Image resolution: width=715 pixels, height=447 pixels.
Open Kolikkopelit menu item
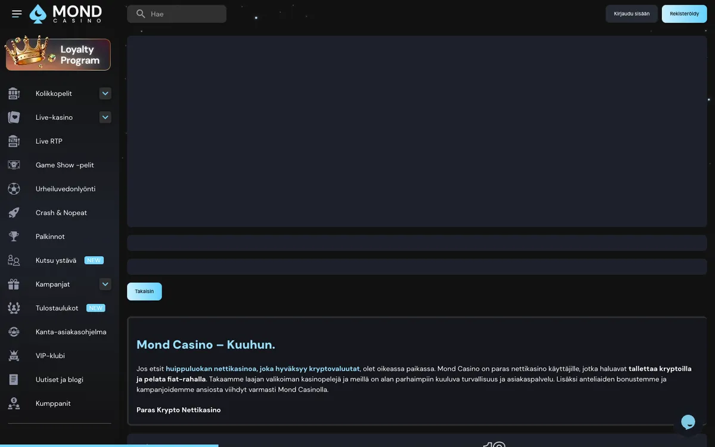pyautogui.click(x=54, y=94)
